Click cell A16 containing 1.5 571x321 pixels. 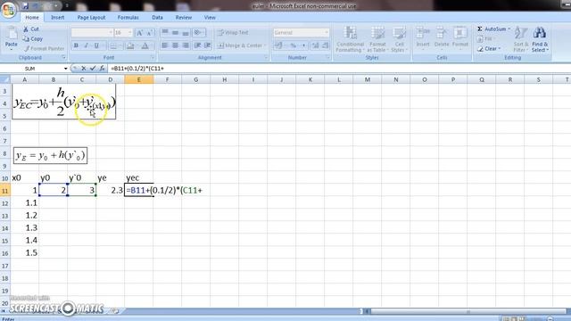coord(25,253)
